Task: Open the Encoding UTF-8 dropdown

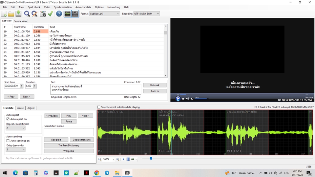Action: tap(146, 14)
